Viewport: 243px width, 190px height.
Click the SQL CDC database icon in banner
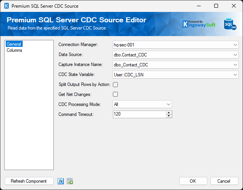[x=230, y=24]
